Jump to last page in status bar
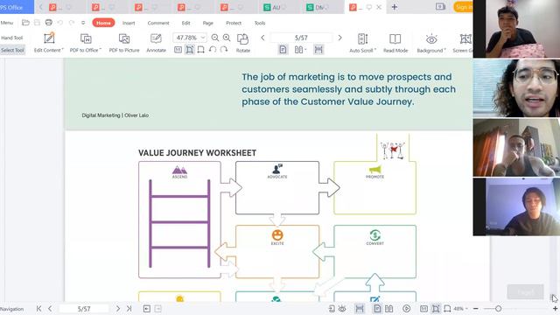The height and width of the screenshot is (315, 560). coord(129,309)
